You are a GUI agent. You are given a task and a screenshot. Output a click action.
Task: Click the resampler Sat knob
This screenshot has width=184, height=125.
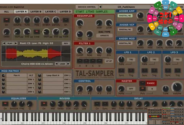89,34
